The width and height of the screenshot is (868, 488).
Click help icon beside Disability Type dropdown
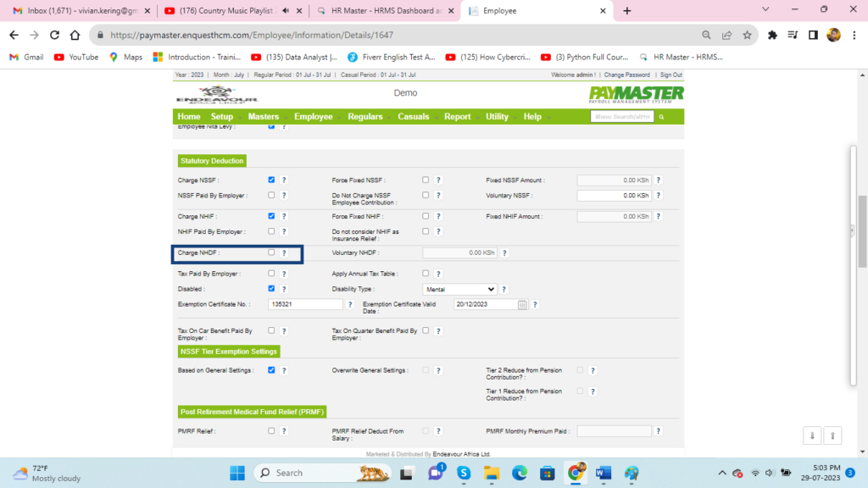tap(504, 289)
